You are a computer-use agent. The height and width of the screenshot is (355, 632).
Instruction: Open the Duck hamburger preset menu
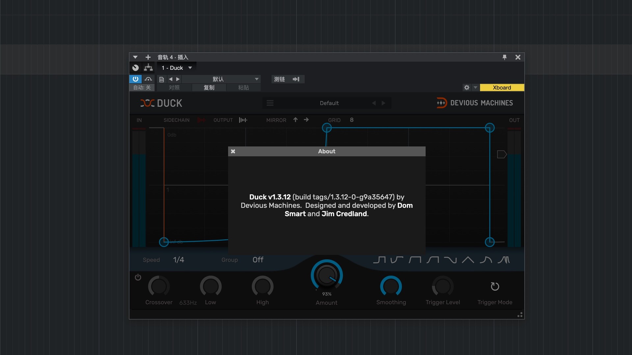pyautogui.click(x=270, y=103)
